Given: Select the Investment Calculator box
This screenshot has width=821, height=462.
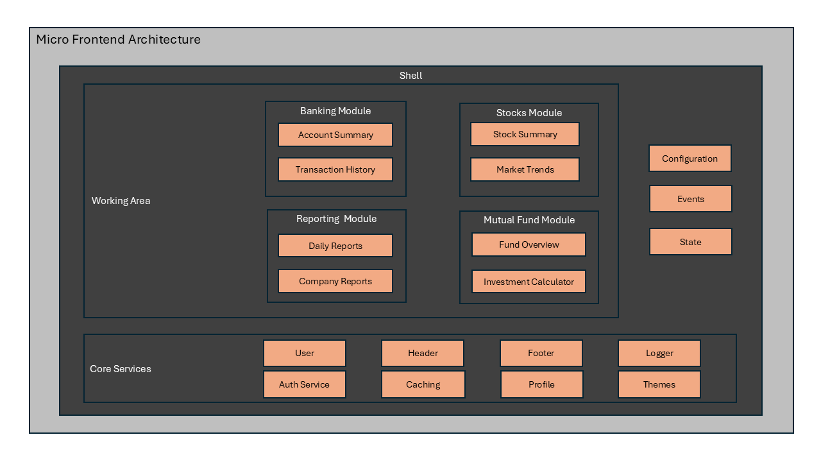Looking at the screenshot, I should pos(529,282).
